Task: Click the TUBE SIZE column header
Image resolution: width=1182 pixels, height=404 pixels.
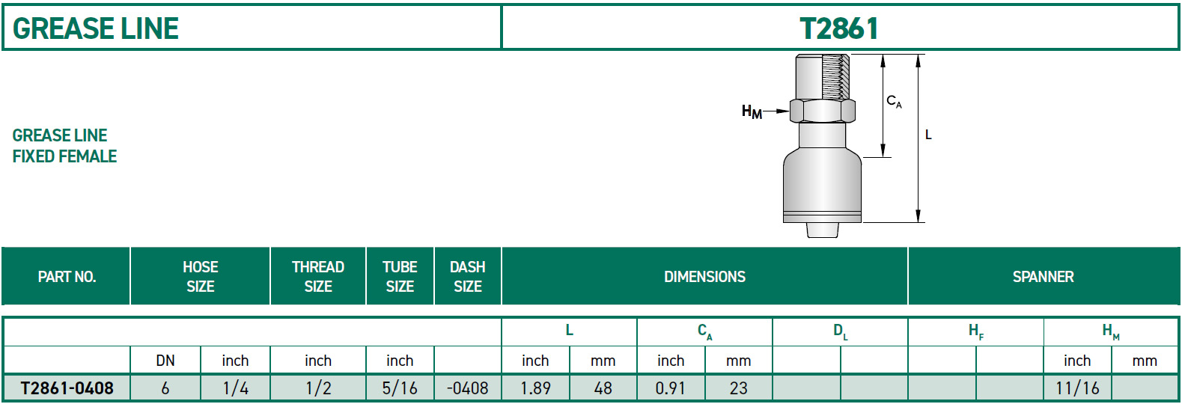Action: pos(400,277)
